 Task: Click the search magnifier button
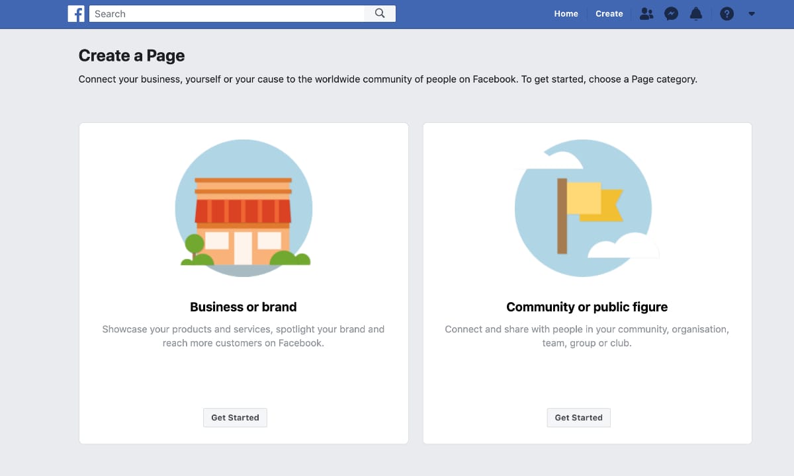click(380, 13)
